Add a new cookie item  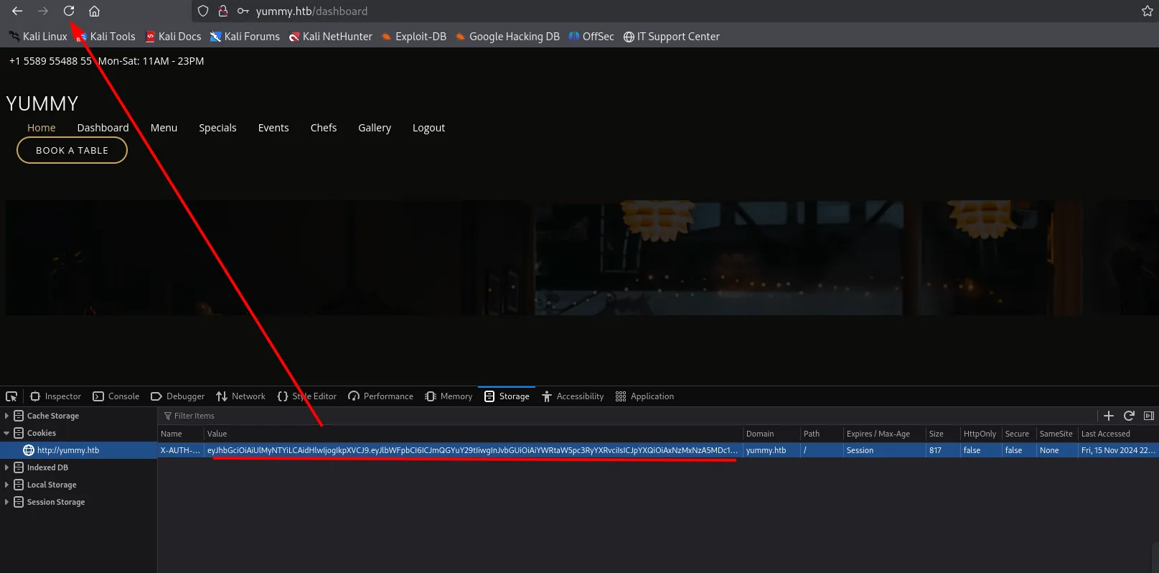pos(1108,416)
